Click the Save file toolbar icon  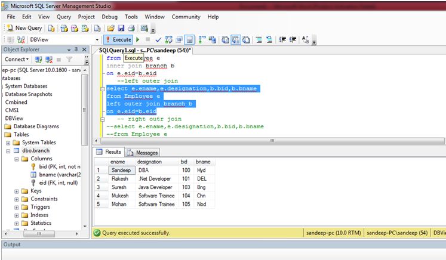[x=121, y=28]
